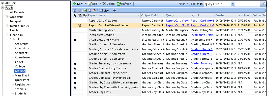Select the Students folder under School

[x=21, y=93]
